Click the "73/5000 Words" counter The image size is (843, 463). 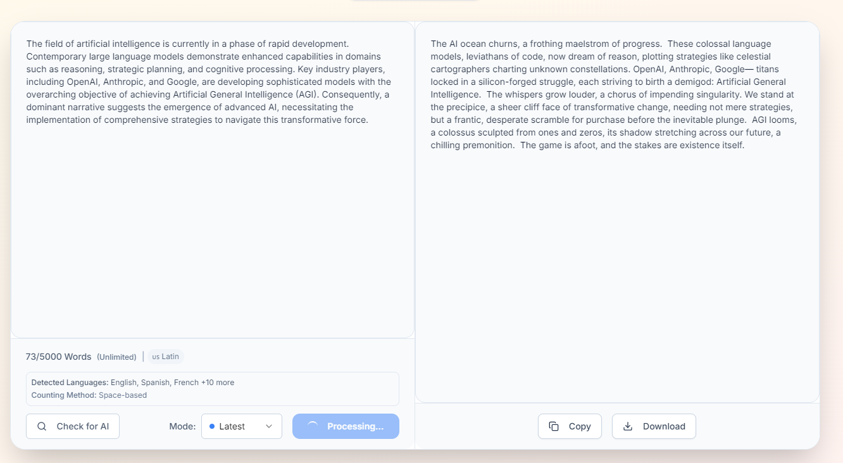click(x=58, y=357)
